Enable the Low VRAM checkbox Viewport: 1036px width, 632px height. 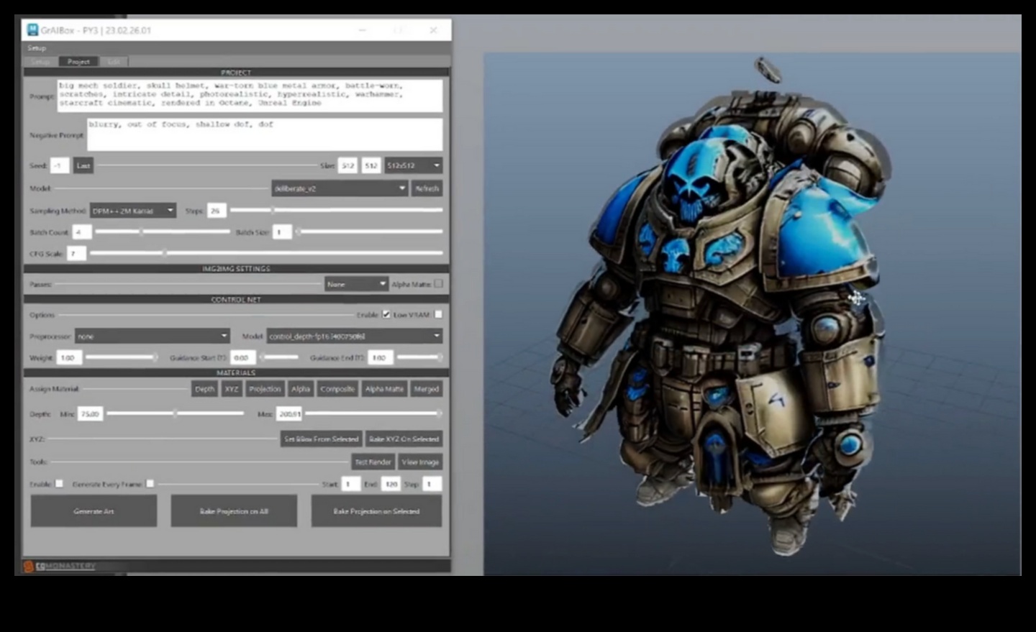(x=437, y=314)
